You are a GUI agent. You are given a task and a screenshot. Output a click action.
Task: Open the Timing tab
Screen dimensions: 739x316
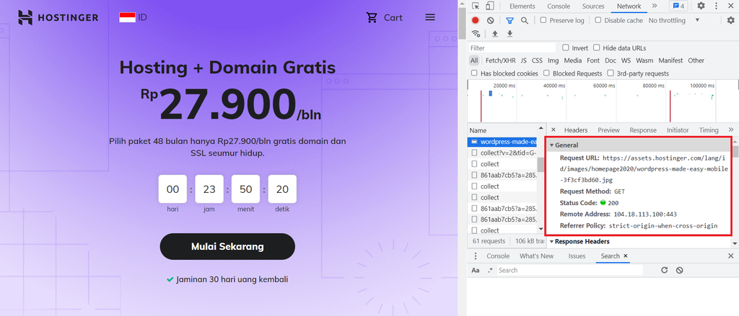click(x=709, y=130)
